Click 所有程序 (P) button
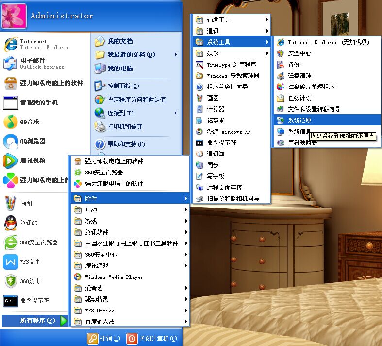Screen dimensions: 382x346 (35, 320)
